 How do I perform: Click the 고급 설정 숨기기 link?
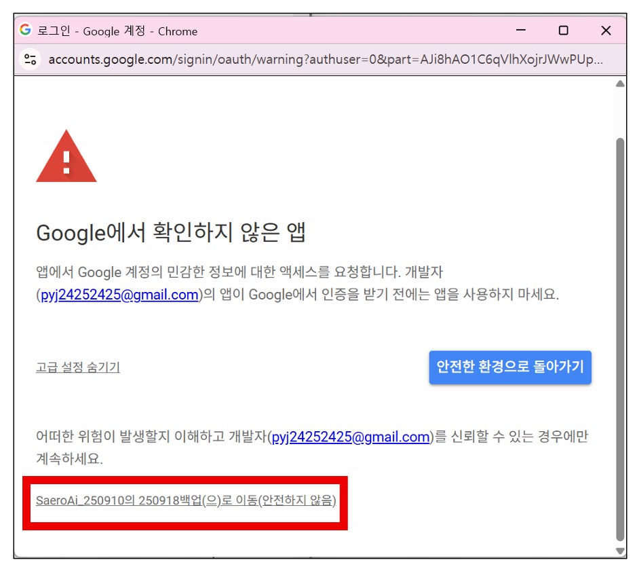pos(78,367)
